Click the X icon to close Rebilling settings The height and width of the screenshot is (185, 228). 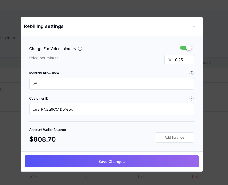click(x=194, y=26)
